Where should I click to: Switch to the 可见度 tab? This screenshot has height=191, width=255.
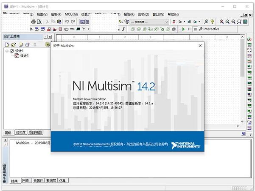coord(21,133)
